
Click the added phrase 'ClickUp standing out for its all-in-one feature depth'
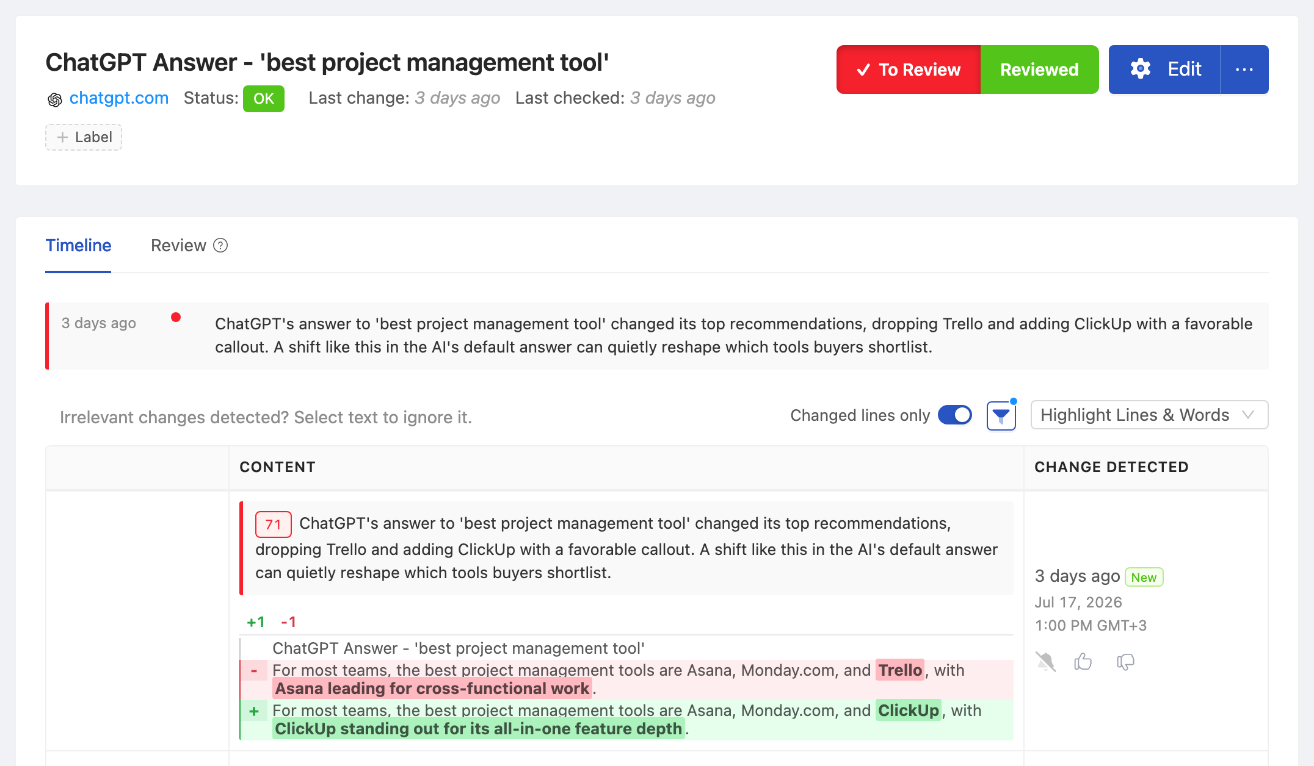click(x=479, y=729)
